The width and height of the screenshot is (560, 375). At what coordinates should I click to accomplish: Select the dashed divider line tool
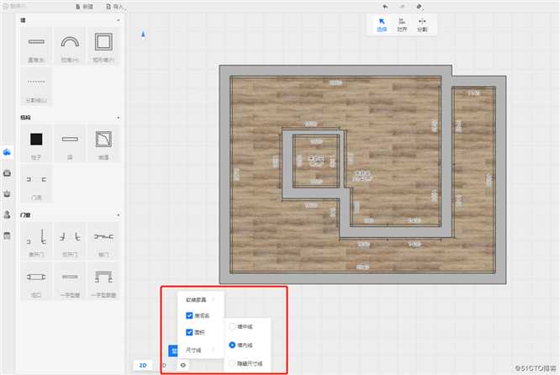36,87
